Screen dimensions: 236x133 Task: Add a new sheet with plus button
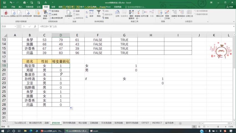(x=180, y=123)
